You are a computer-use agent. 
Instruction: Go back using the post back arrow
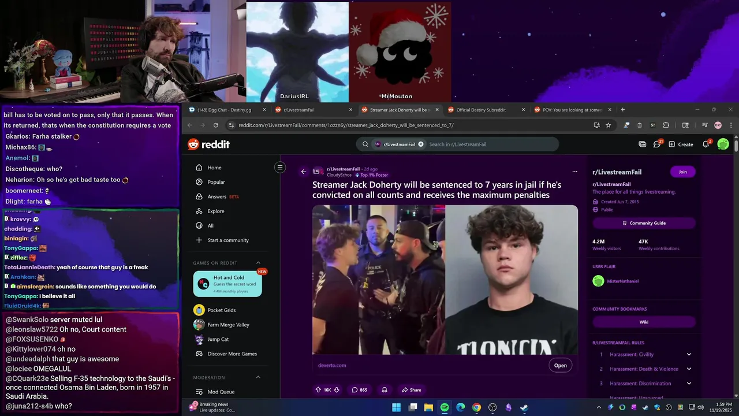(304, 172)
